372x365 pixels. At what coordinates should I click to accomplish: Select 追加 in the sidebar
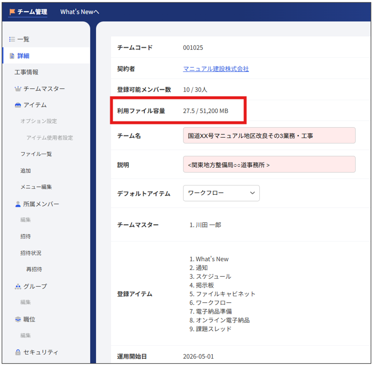click(x=26, y=170)
